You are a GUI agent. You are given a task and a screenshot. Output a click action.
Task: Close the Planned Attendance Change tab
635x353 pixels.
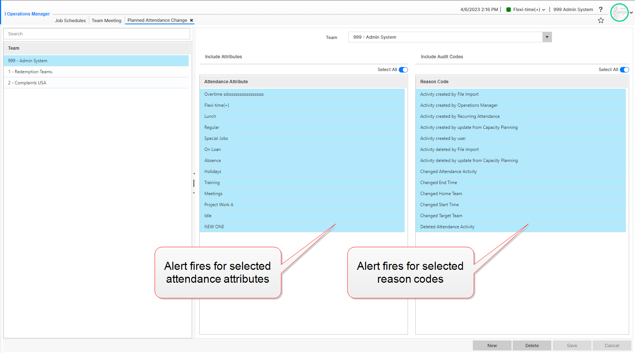191,21
